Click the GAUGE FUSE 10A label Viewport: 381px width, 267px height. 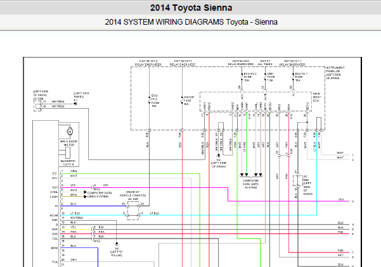point(190,101)
